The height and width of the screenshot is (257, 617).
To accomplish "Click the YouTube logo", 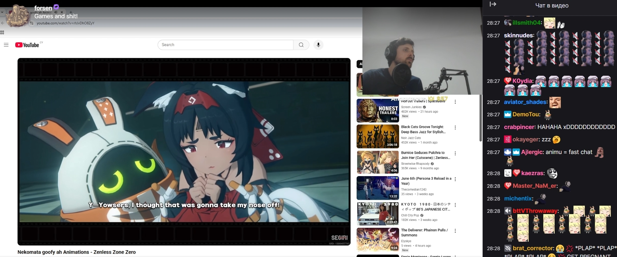I will point(27,45).
